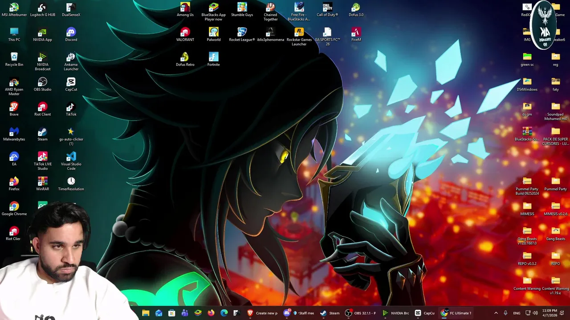Launch the Dofus Retro icon
570x320 pixels.
pos(185,60)
